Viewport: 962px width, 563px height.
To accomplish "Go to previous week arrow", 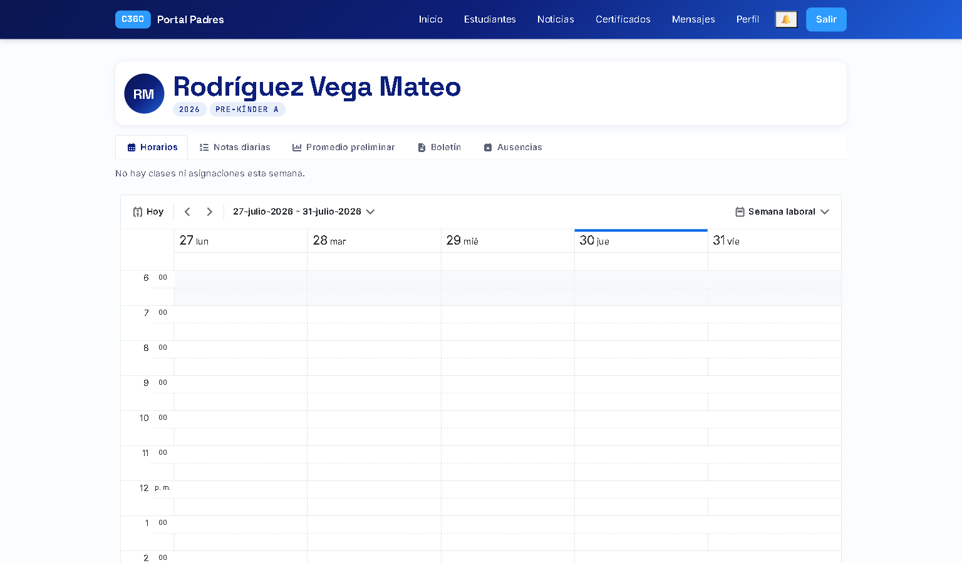I will 187,212.
